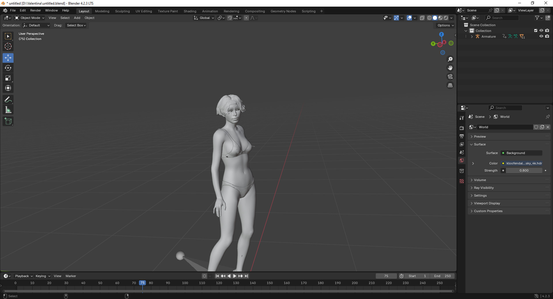The image size is (553, 299).
Task: Pick the Rotate tool
Action: [x=8, y=68]
